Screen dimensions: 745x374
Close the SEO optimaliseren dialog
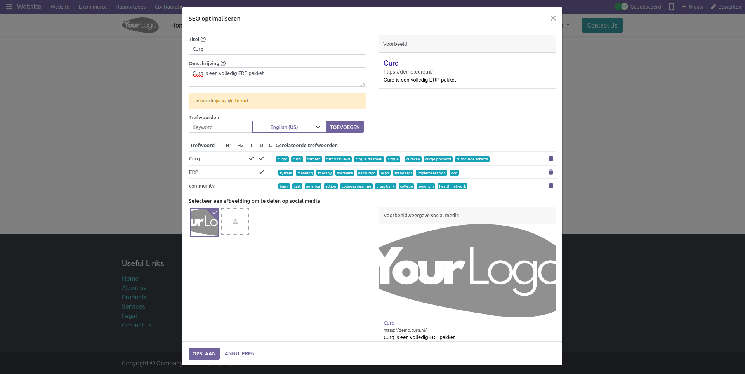point(553,18)
